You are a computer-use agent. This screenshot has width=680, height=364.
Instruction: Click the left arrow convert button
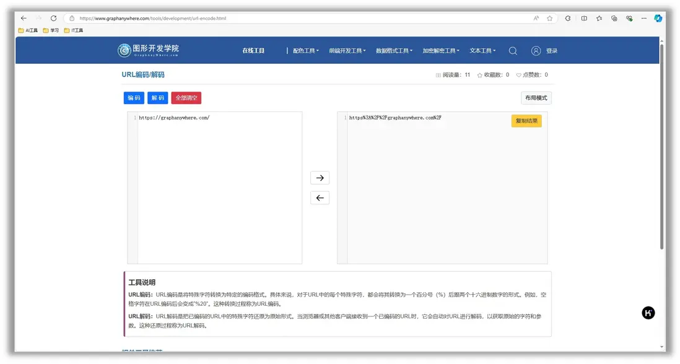click(x=320, y=198)
